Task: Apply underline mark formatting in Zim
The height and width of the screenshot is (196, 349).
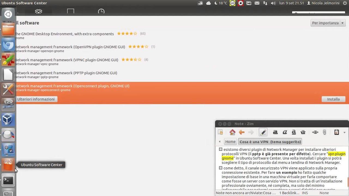Action: click(294, 132)
